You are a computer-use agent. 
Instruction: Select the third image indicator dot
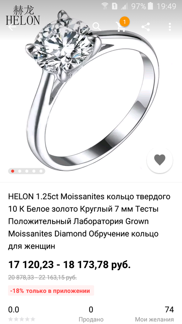pyautogui.click(x=27, y=171)
